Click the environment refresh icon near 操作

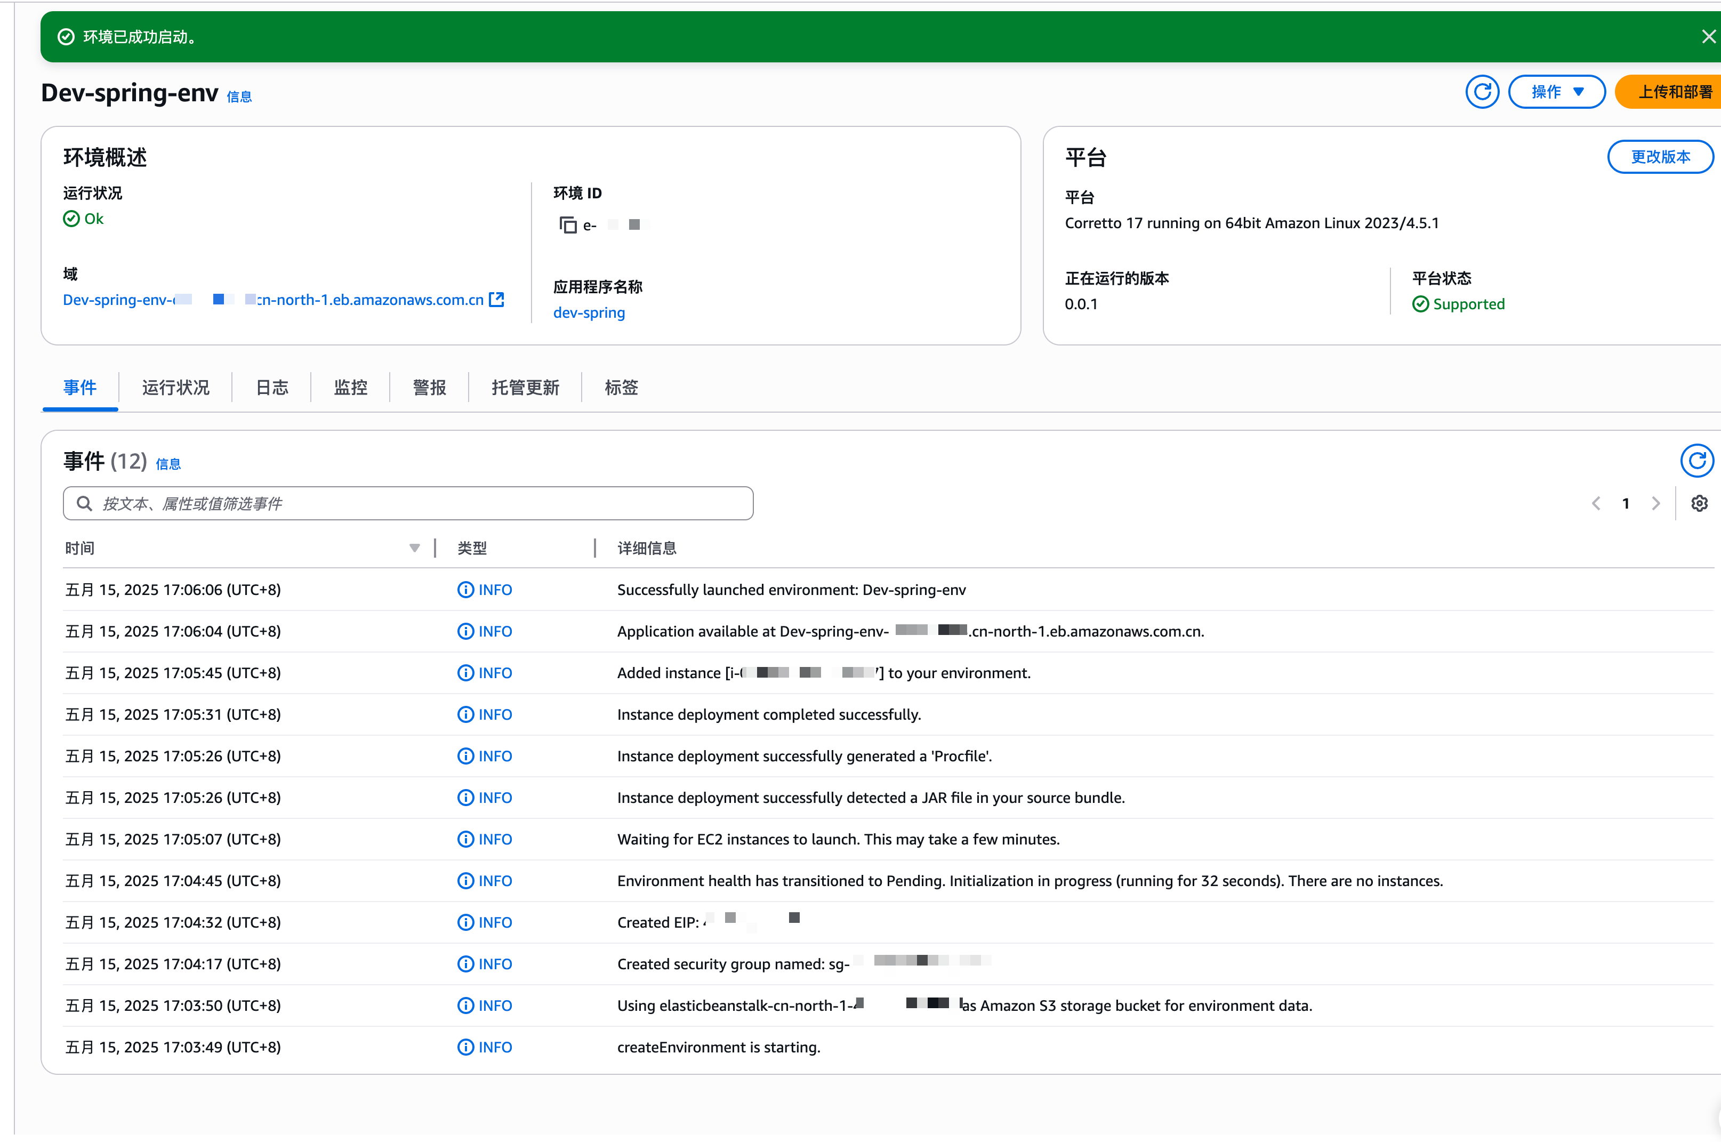coord(1482,92)
